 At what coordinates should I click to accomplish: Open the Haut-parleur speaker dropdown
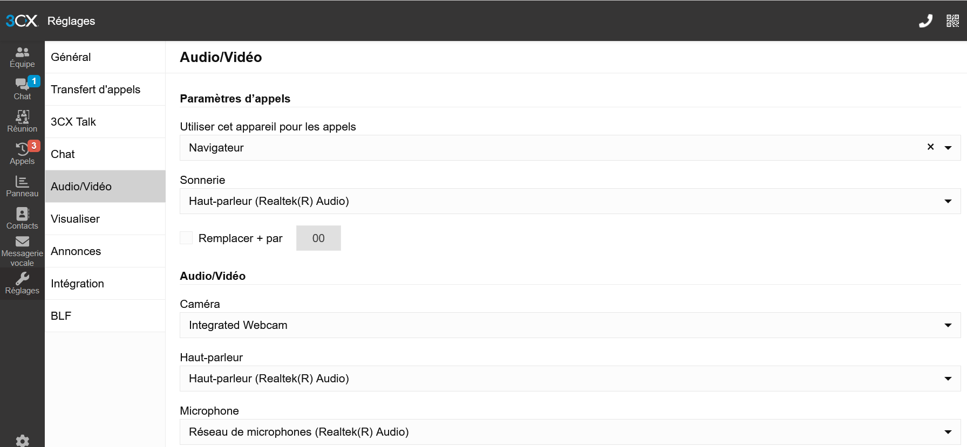[x=948, y=379]
